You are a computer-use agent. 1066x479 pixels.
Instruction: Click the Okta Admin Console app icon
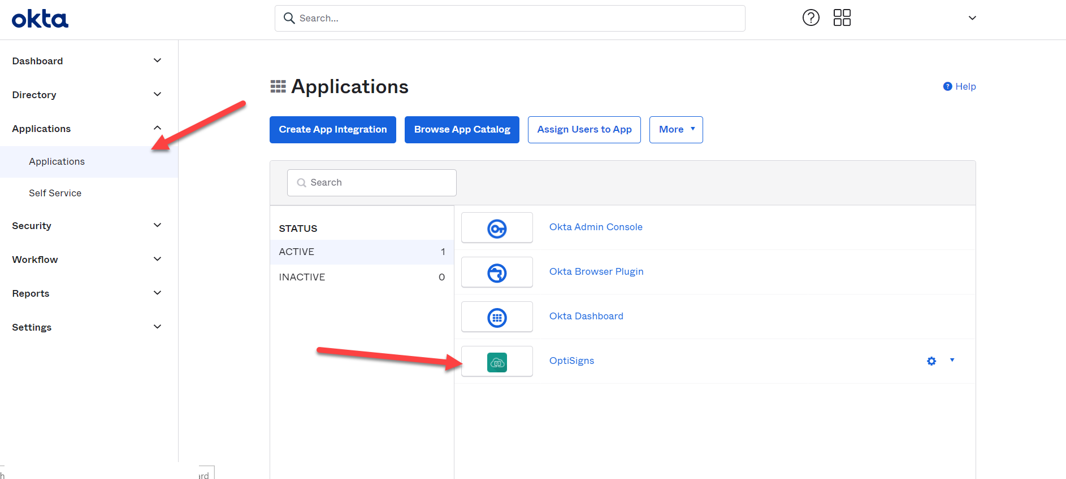pos(497,228)
